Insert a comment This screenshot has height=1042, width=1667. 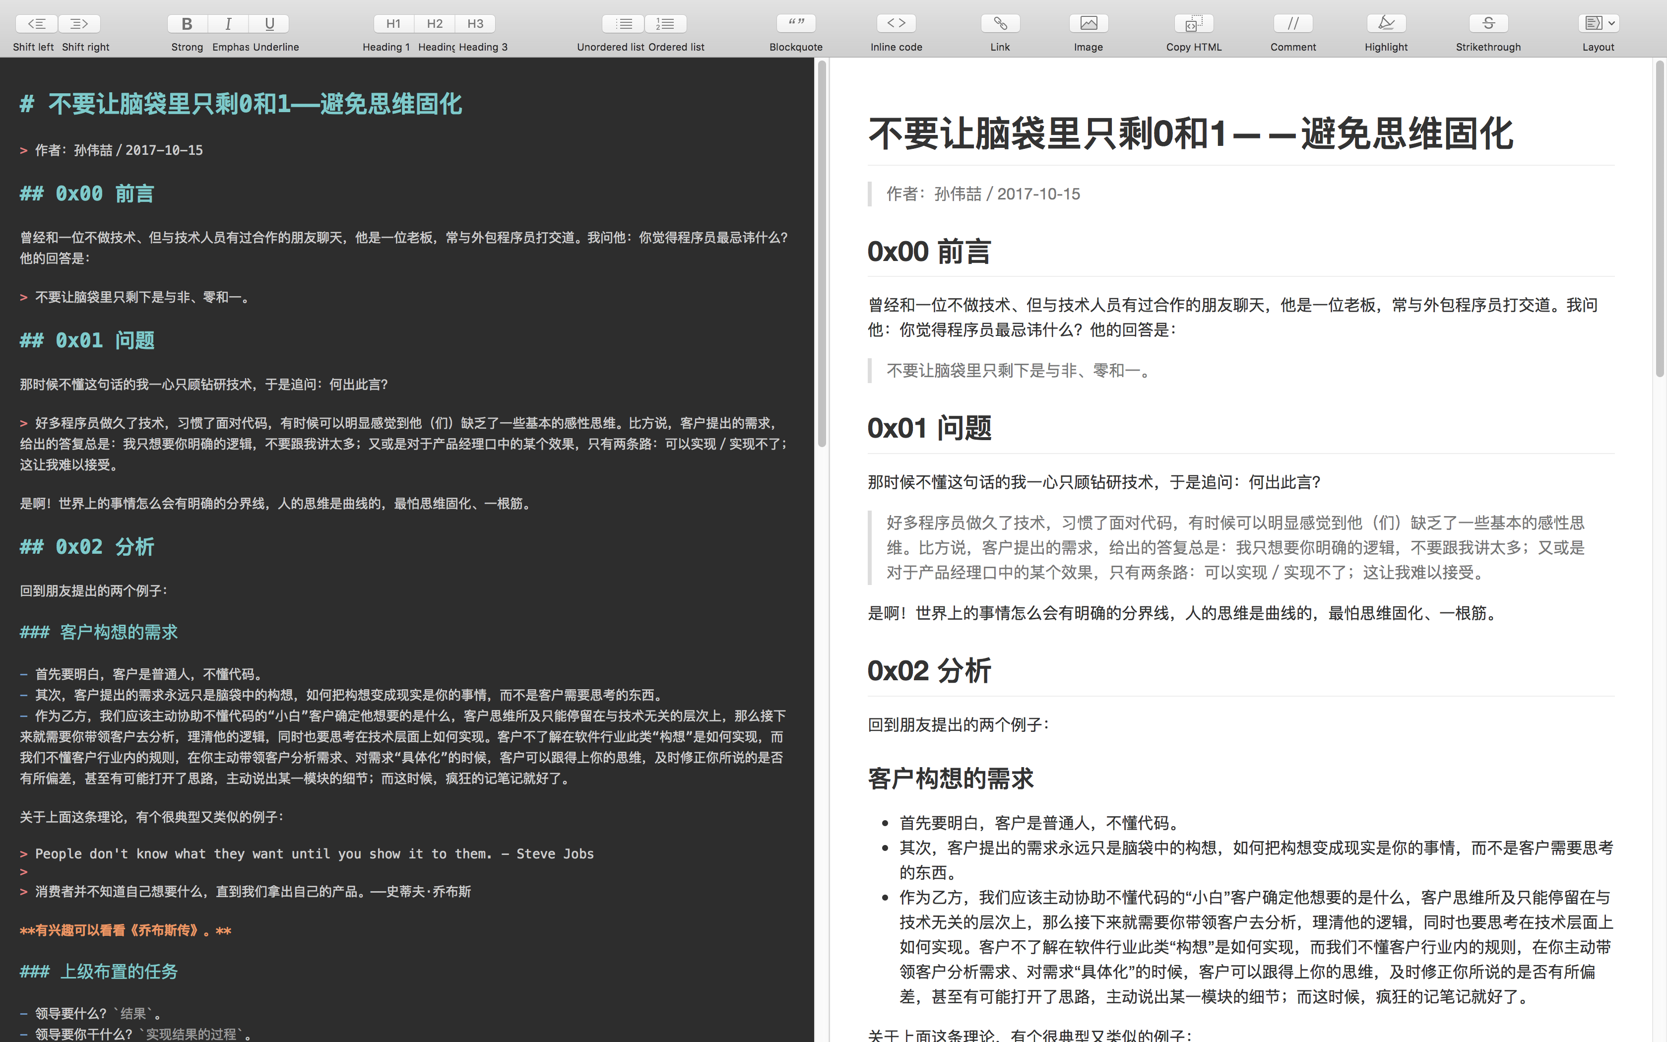tap(1293, 23)
